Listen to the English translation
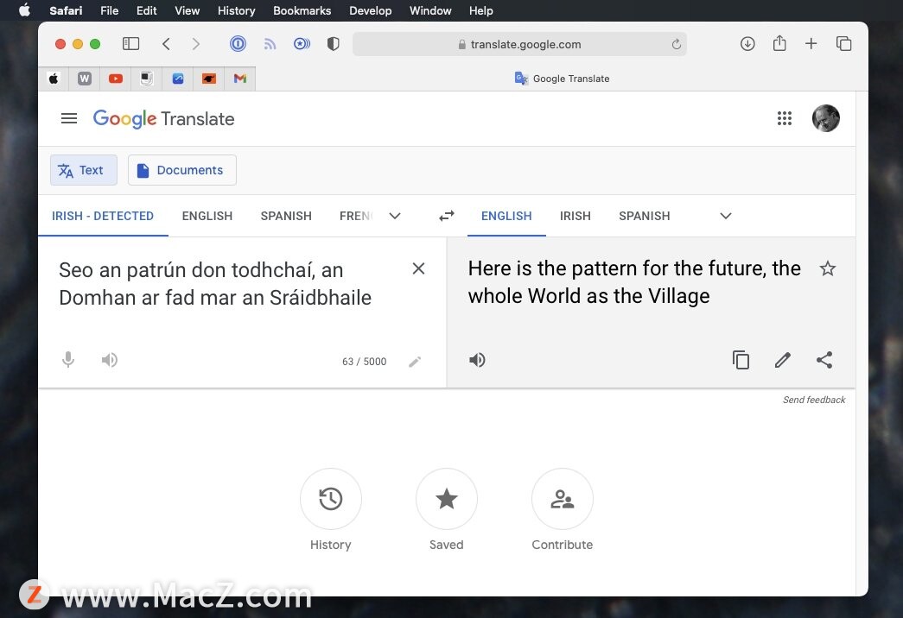This screenshot has height=618, width=903. [477, 360]
